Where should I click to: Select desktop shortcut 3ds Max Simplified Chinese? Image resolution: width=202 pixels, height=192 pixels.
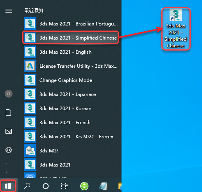[x=176, y=29]
